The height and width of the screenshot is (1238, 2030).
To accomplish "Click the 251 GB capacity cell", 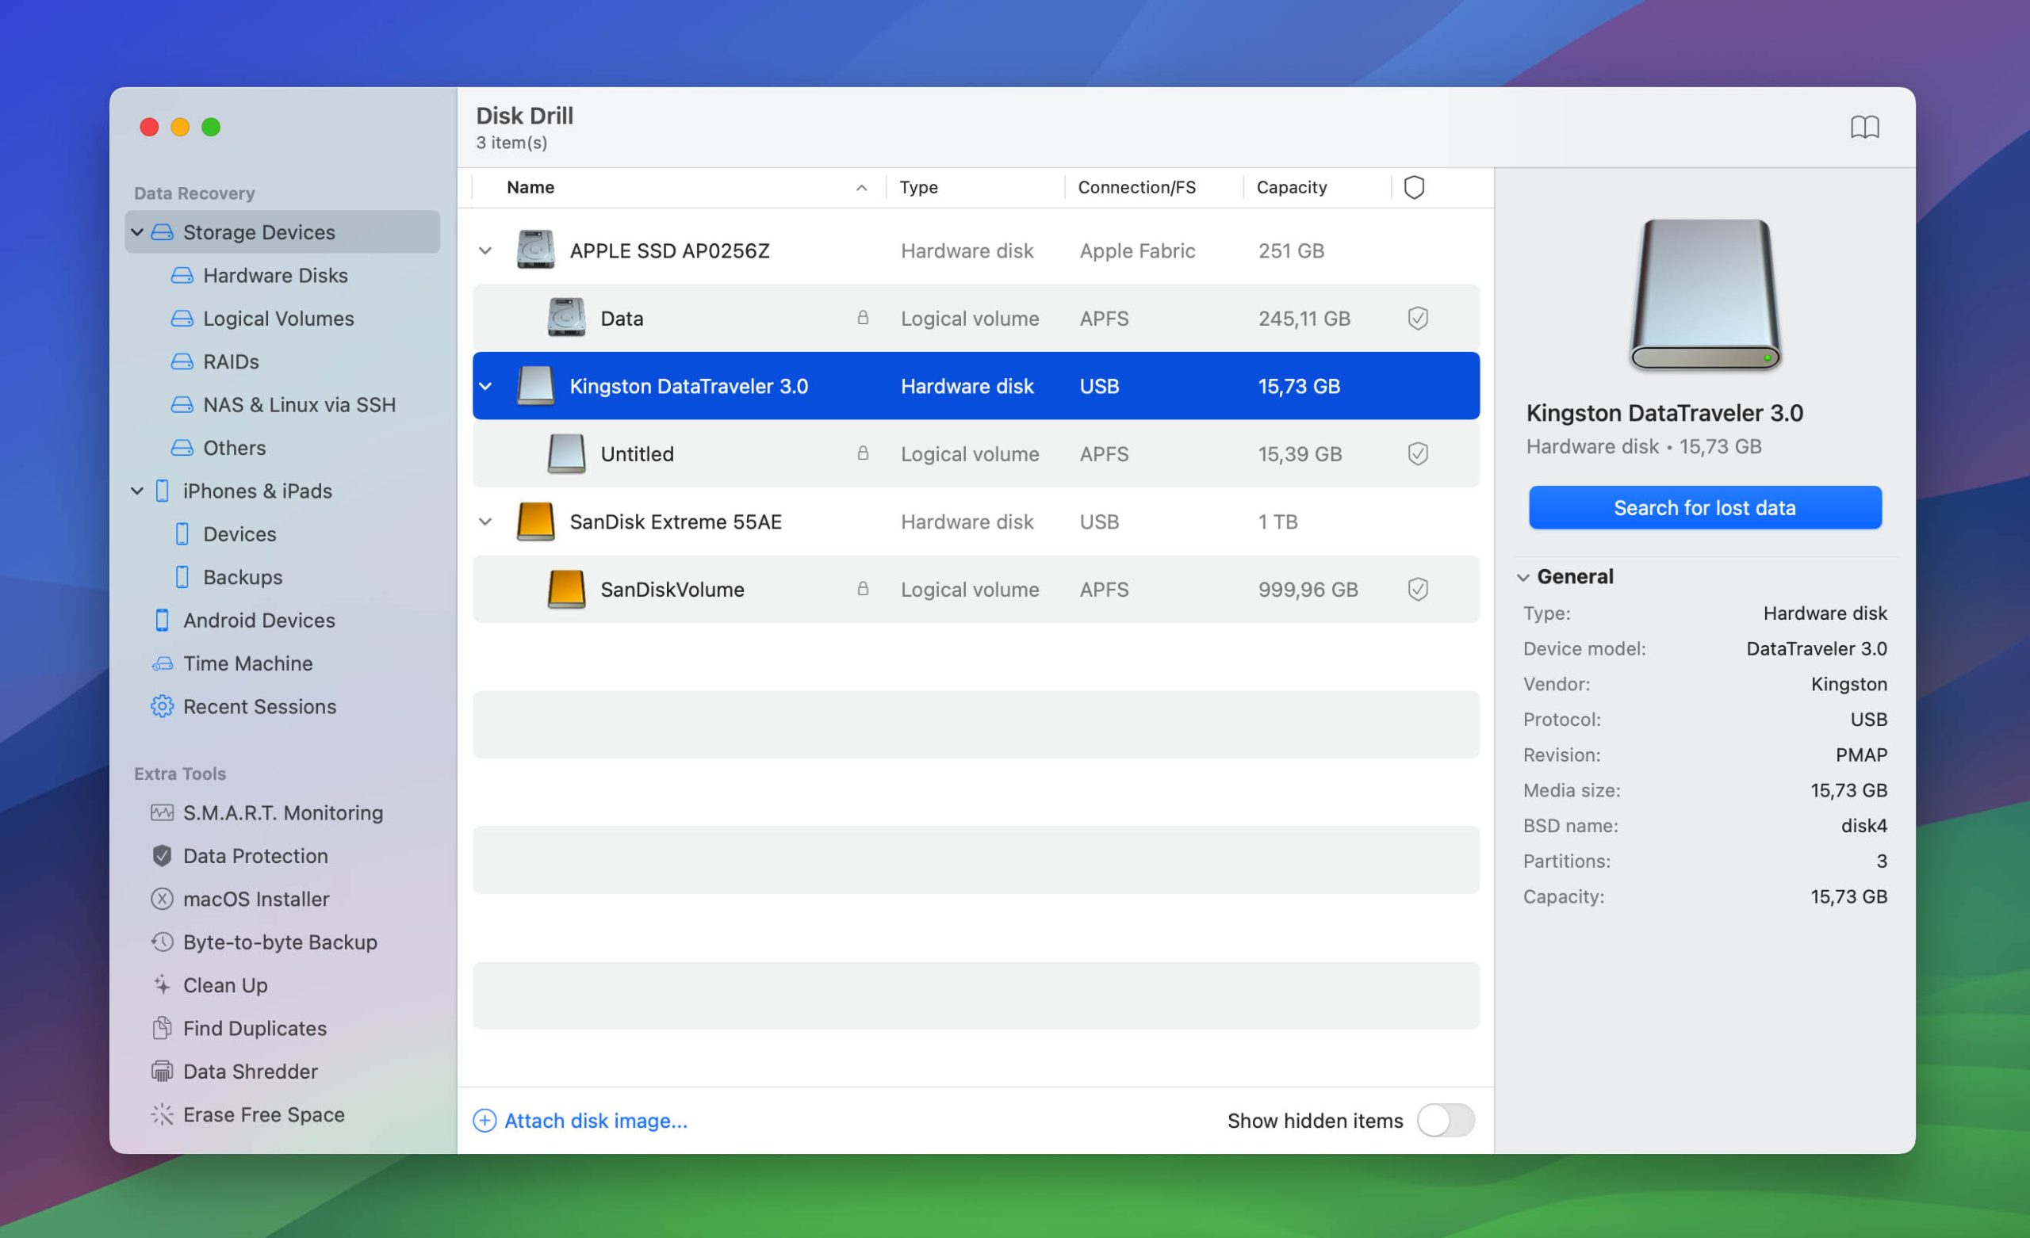I will (1291, 250).
